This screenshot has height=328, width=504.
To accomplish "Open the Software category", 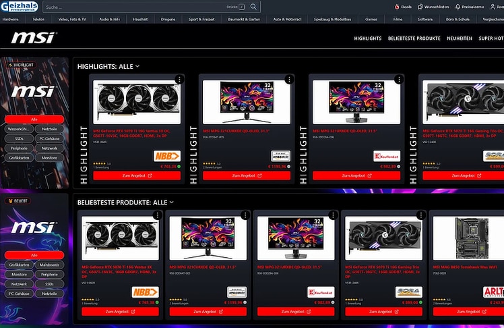I will (425, 20).
